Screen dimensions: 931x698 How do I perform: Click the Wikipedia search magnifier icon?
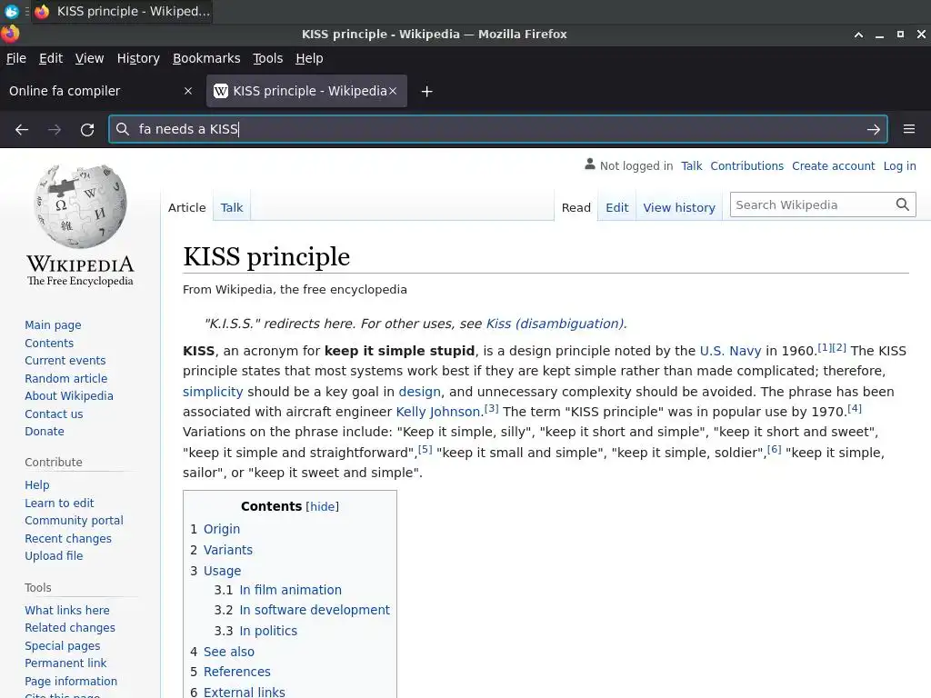click(x=903, y=204)
